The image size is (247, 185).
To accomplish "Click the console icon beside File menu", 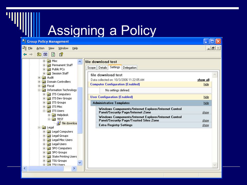I will point(24,48).
